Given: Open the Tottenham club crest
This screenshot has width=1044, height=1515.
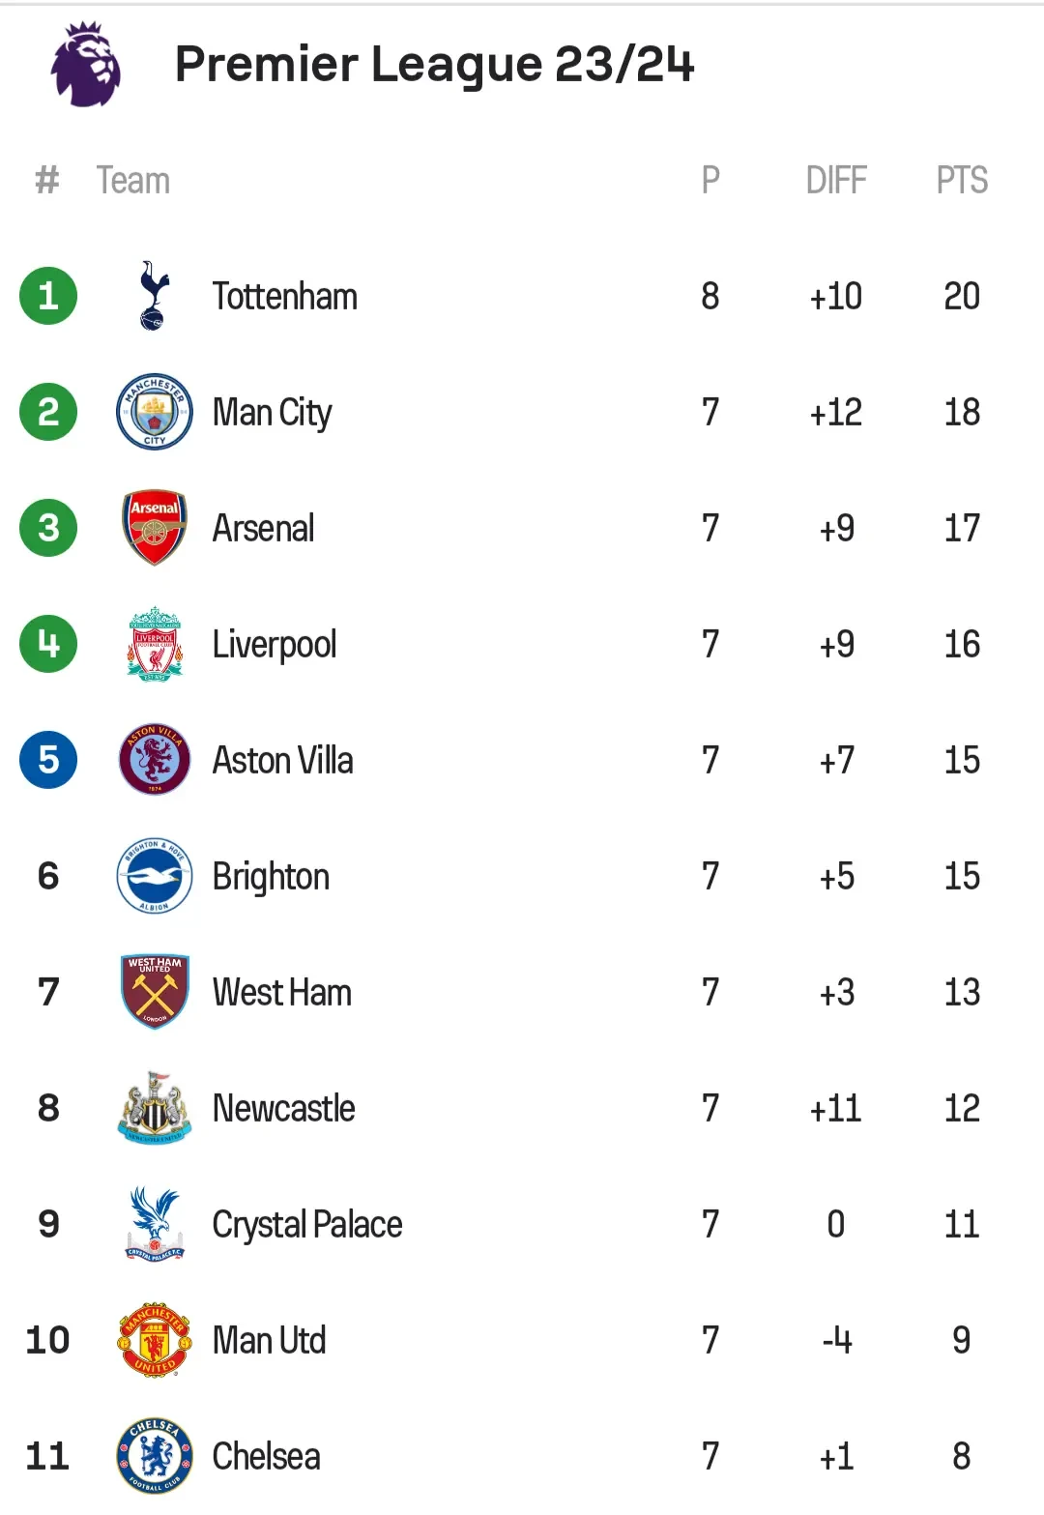Looking at the screenshot, I should 154,296.
